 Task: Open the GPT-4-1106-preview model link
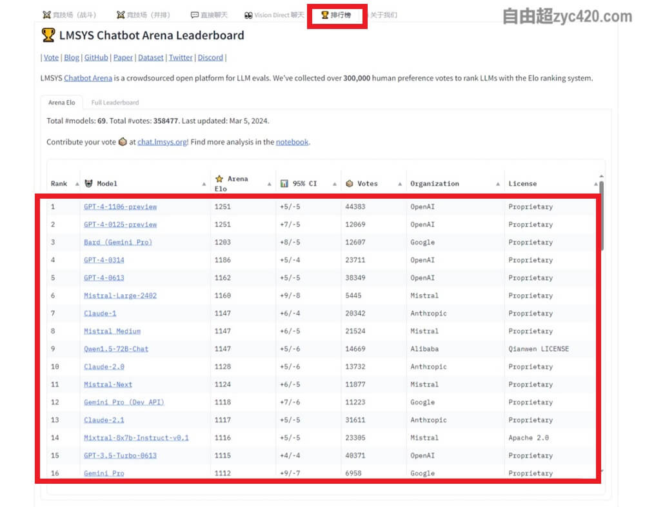click(120, 207)
